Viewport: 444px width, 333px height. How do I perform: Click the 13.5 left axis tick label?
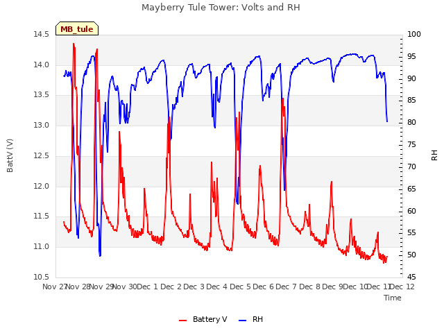point(41,94)
